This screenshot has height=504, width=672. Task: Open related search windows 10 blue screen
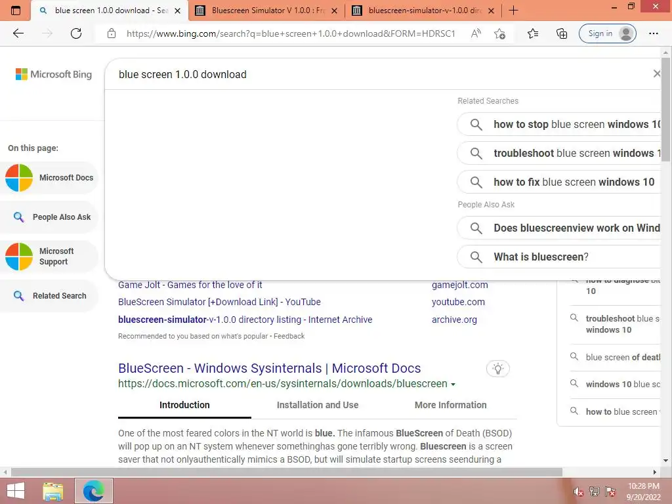click(x=623, y=384)
